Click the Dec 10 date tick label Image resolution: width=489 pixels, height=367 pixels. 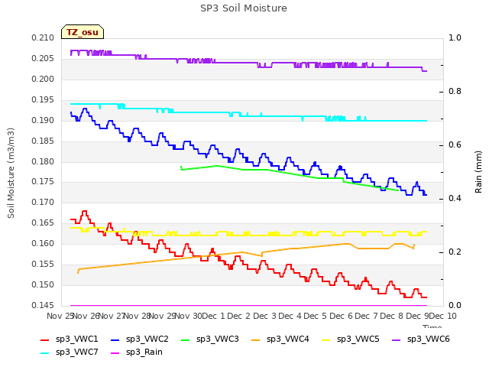coord(443,316)
